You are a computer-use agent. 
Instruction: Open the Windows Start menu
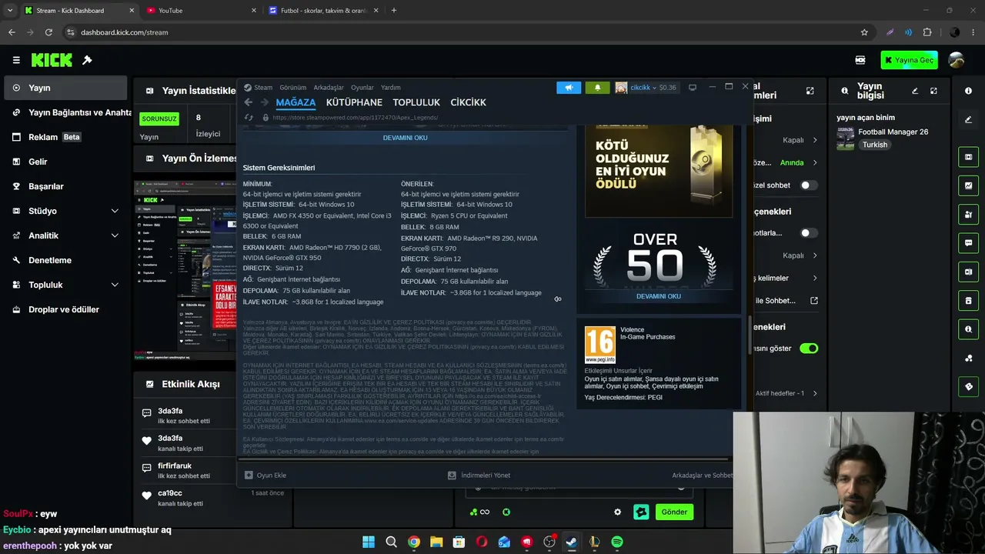[369, 542]
